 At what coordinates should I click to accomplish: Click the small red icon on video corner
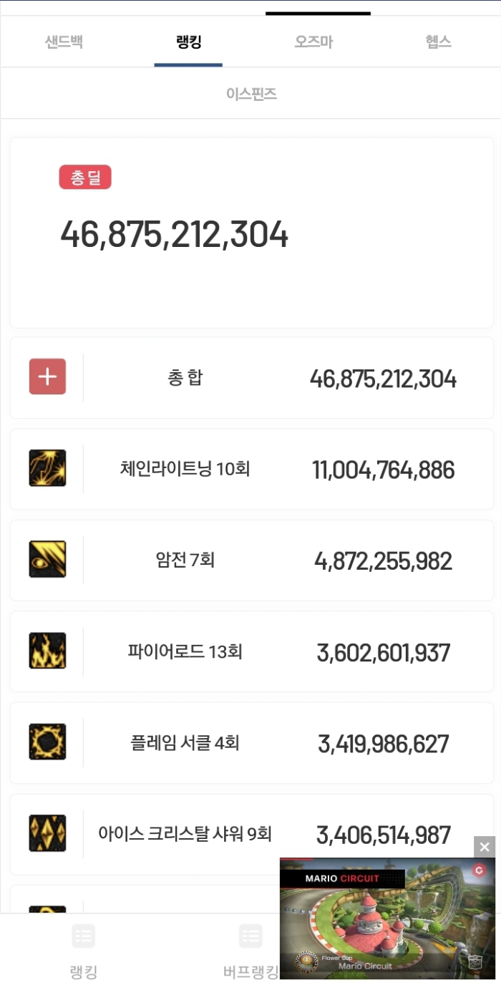[x=480, y=870]
